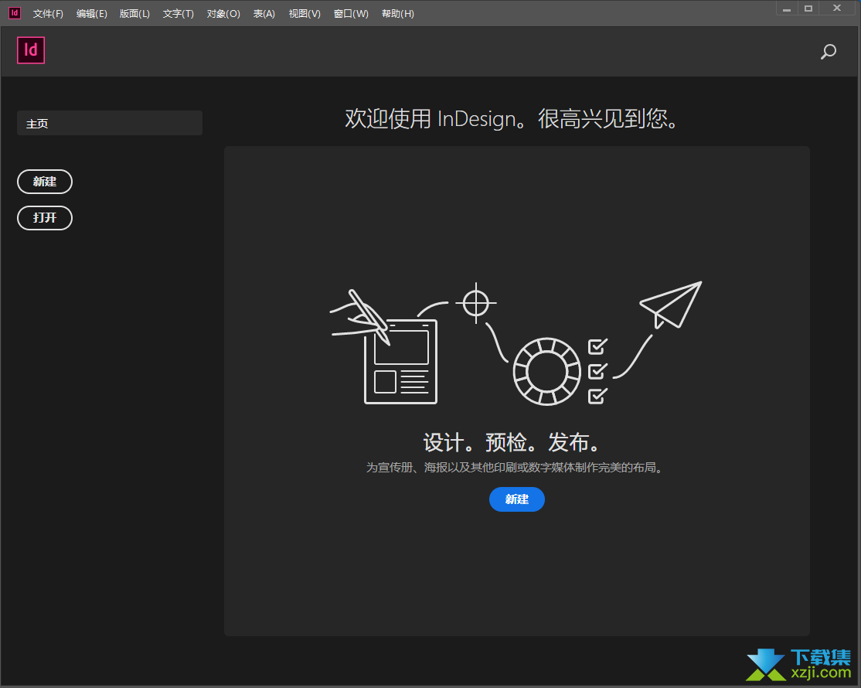Open the 视图(V) menu

pyautogui.click(x=305, y=14)
